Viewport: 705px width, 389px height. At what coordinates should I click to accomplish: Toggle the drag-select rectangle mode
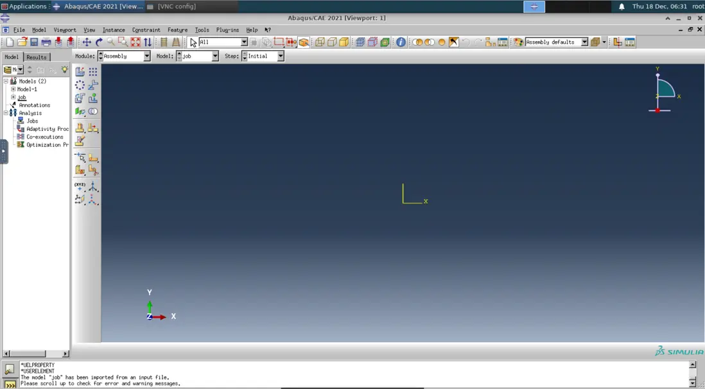coord(279,42)
